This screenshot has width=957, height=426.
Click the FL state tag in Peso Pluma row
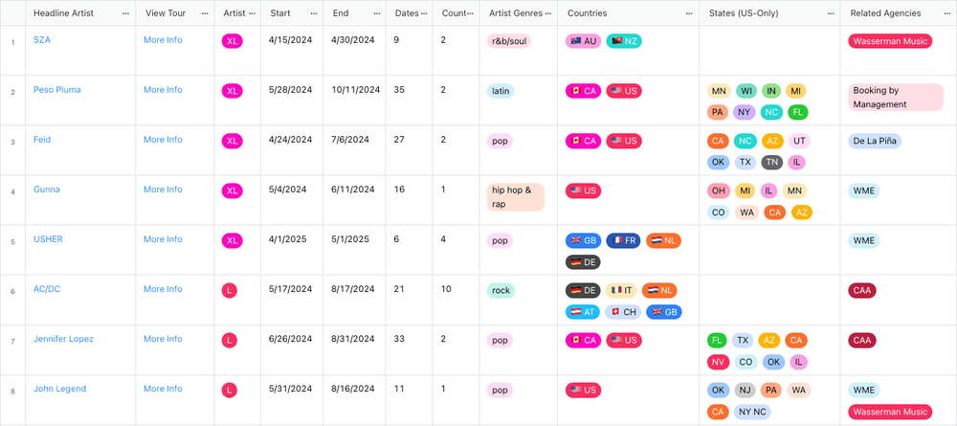[x=798, y=112]
